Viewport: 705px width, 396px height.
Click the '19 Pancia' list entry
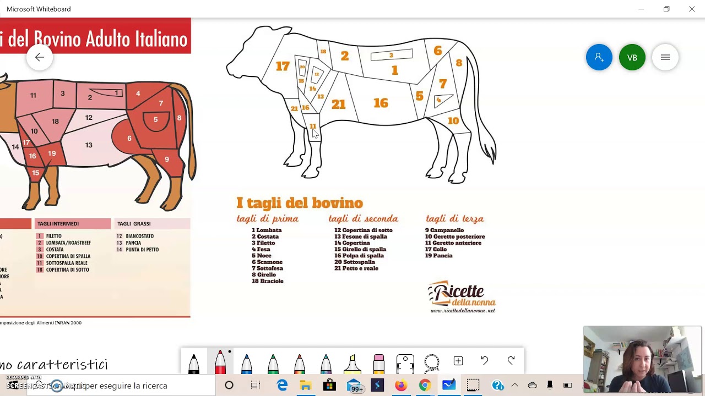438,256
